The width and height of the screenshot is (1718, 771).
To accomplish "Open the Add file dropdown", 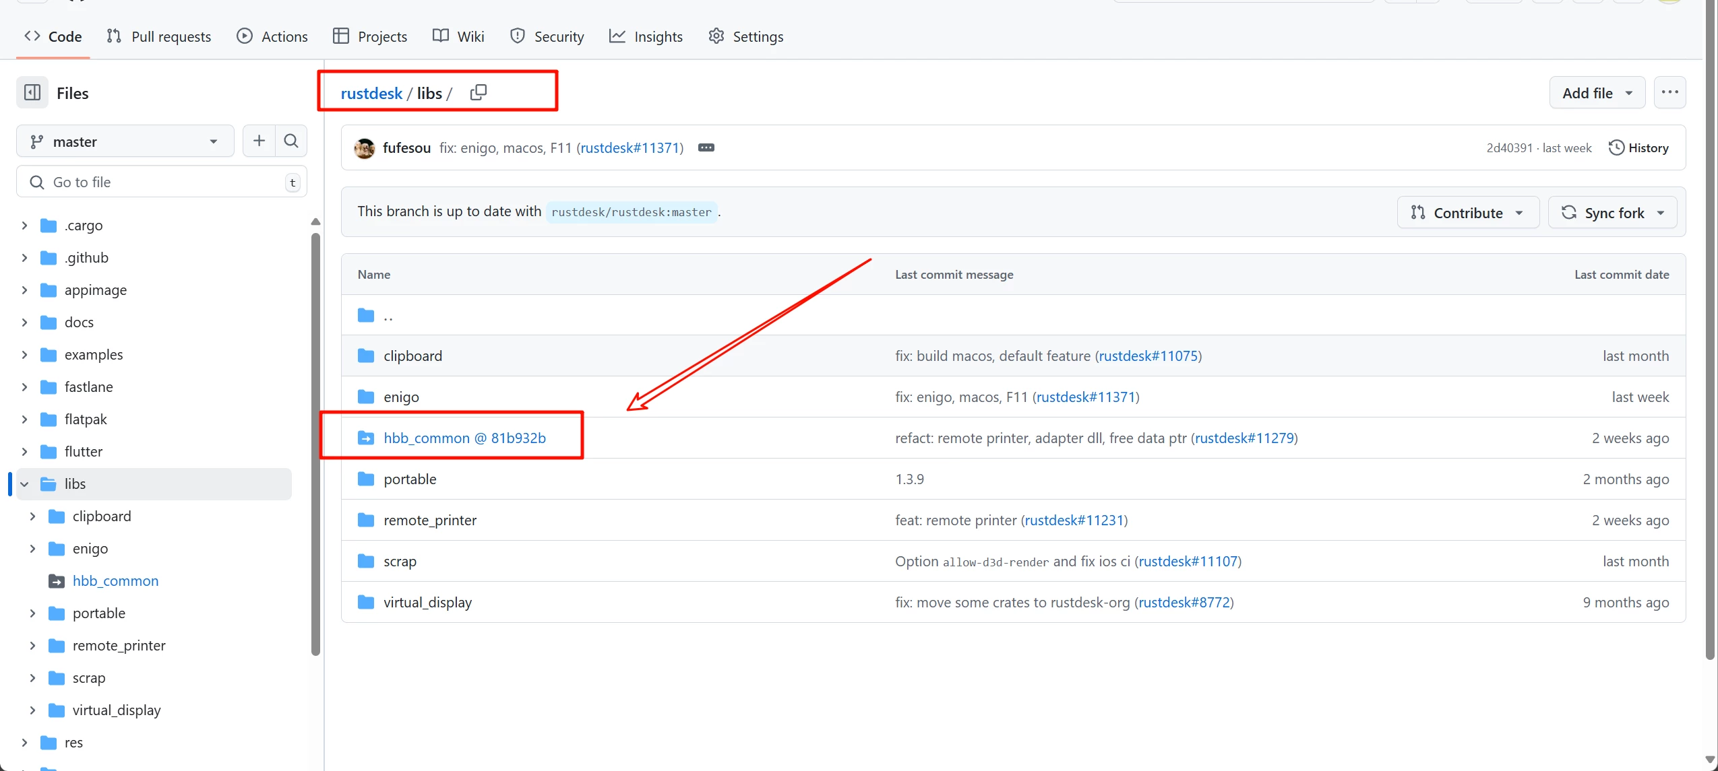I will tap(1597, 93).
